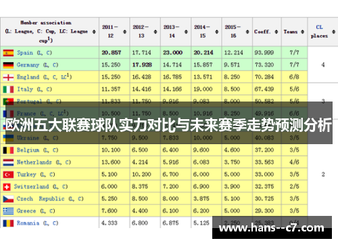Select Germany's 73.320 coefficient cell

pyautogui.click(x=267, y=65)
